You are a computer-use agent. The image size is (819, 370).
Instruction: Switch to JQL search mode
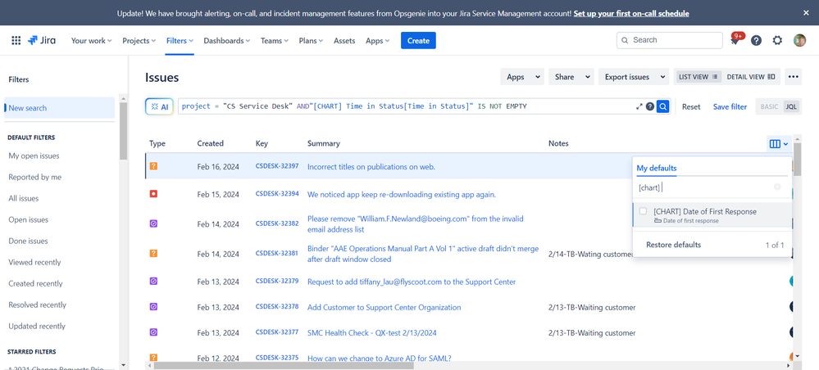[x=791, y=106]
